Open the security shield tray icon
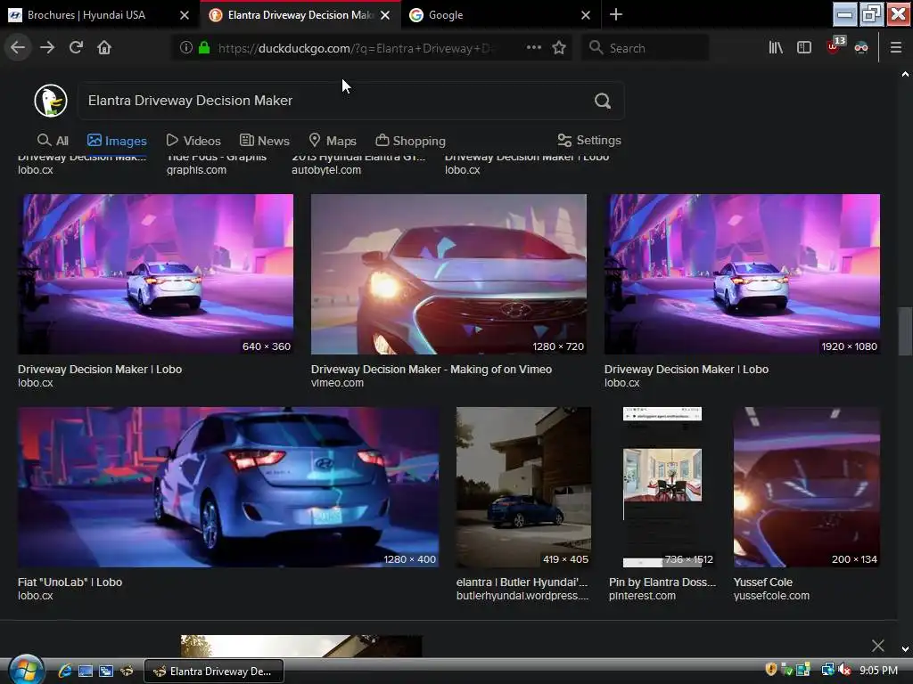This screenshot has height=684, width=913. (771, 670)
